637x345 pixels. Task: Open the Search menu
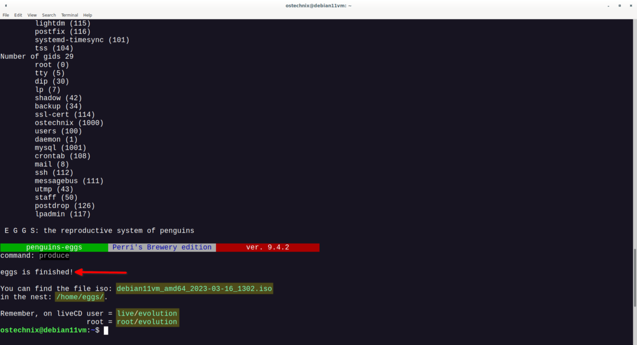48,15
